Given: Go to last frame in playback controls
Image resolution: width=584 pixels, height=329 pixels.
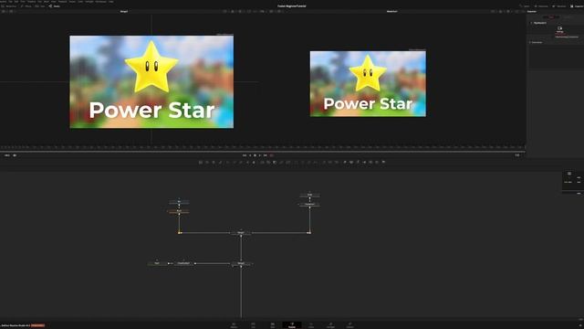Looking at the screenshot, I should (266, 155).
